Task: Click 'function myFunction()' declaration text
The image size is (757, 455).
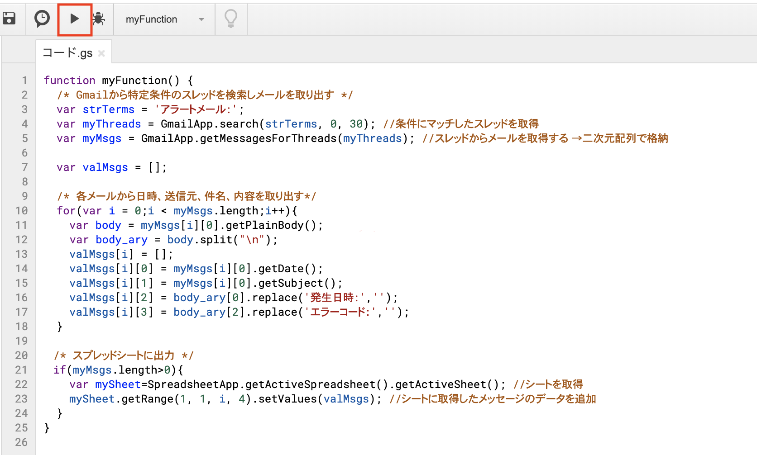Action: [111, 81]
